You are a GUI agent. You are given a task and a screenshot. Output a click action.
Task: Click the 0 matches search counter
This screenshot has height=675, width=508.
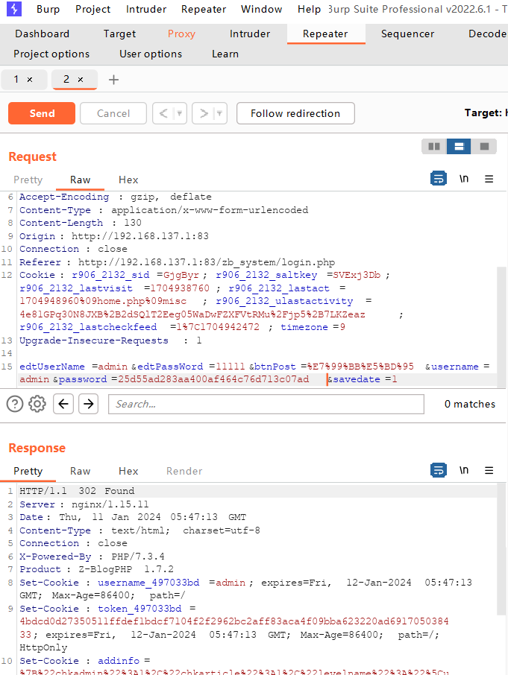(x=470, y=404)
